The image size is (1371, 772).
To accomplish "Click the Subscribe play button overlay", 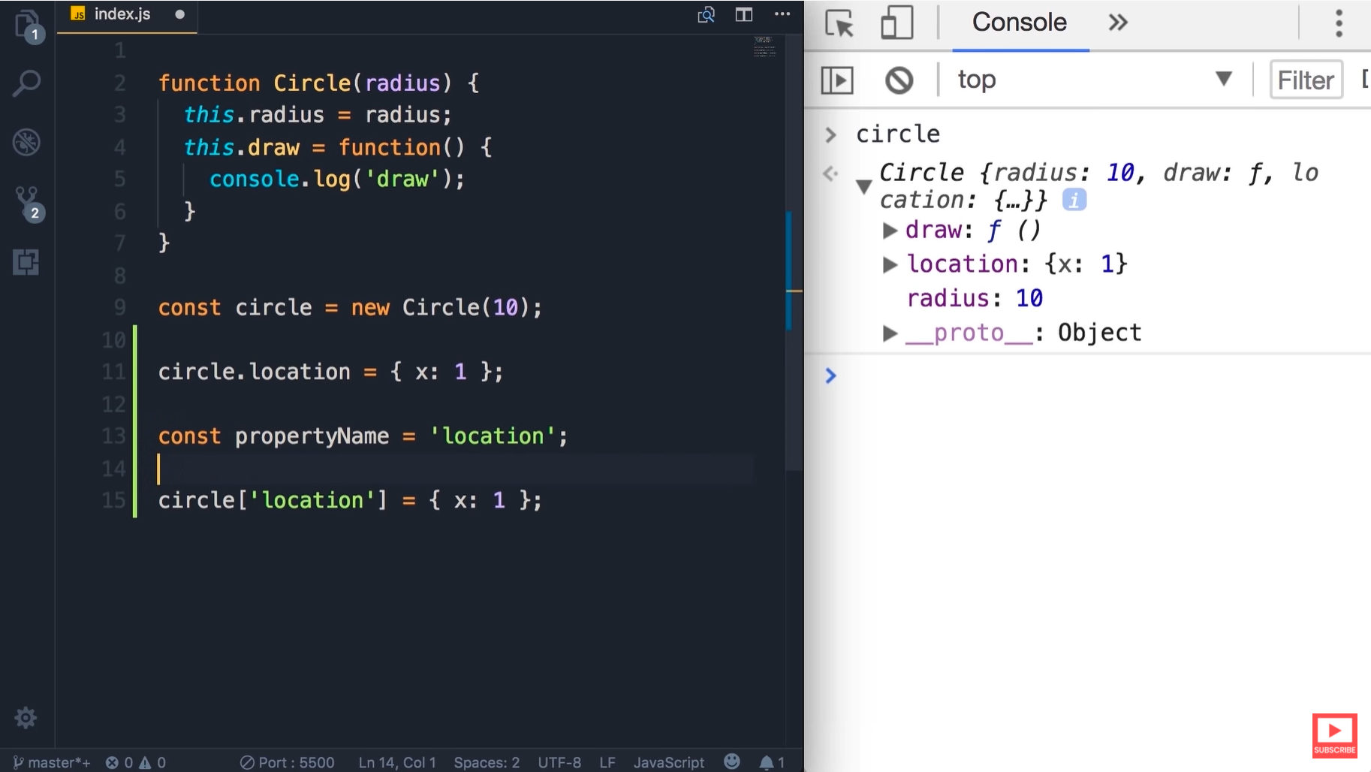I will pos(1334,735).
